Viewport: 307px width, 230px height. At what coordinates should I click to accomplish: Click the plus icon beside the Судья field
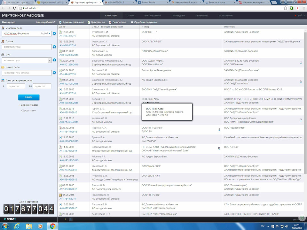[x=54, y=47]
